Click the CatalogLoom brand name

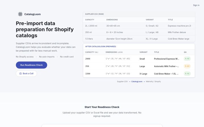(32, 14)
